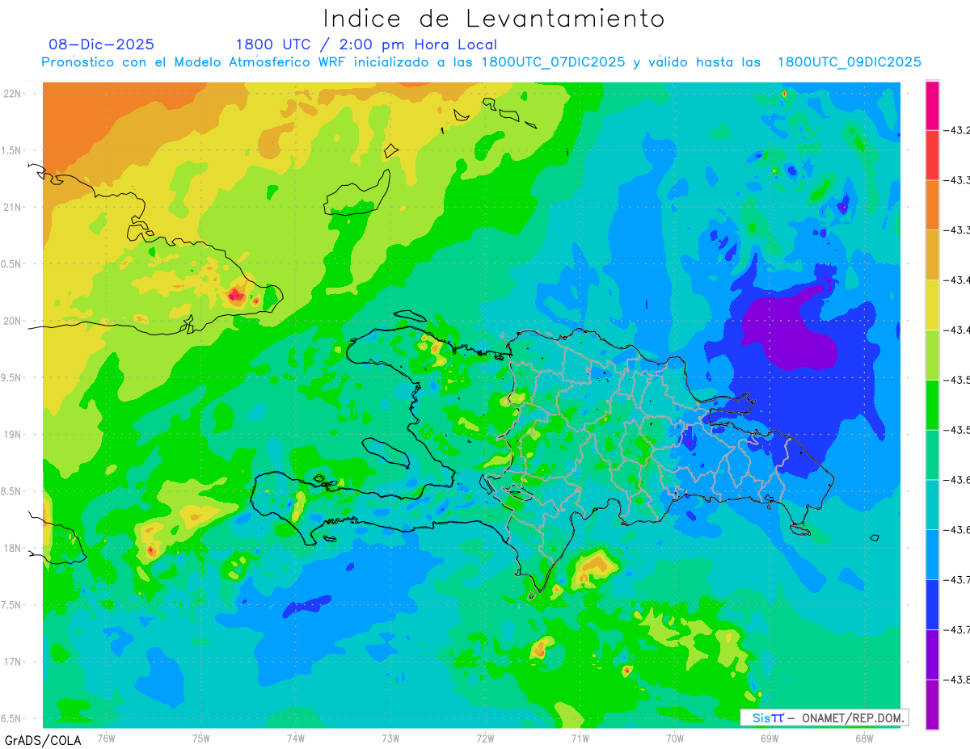Select the red swatch in the color legend
The height and width of the screenshot is (749, 970).
coord(932,155)
